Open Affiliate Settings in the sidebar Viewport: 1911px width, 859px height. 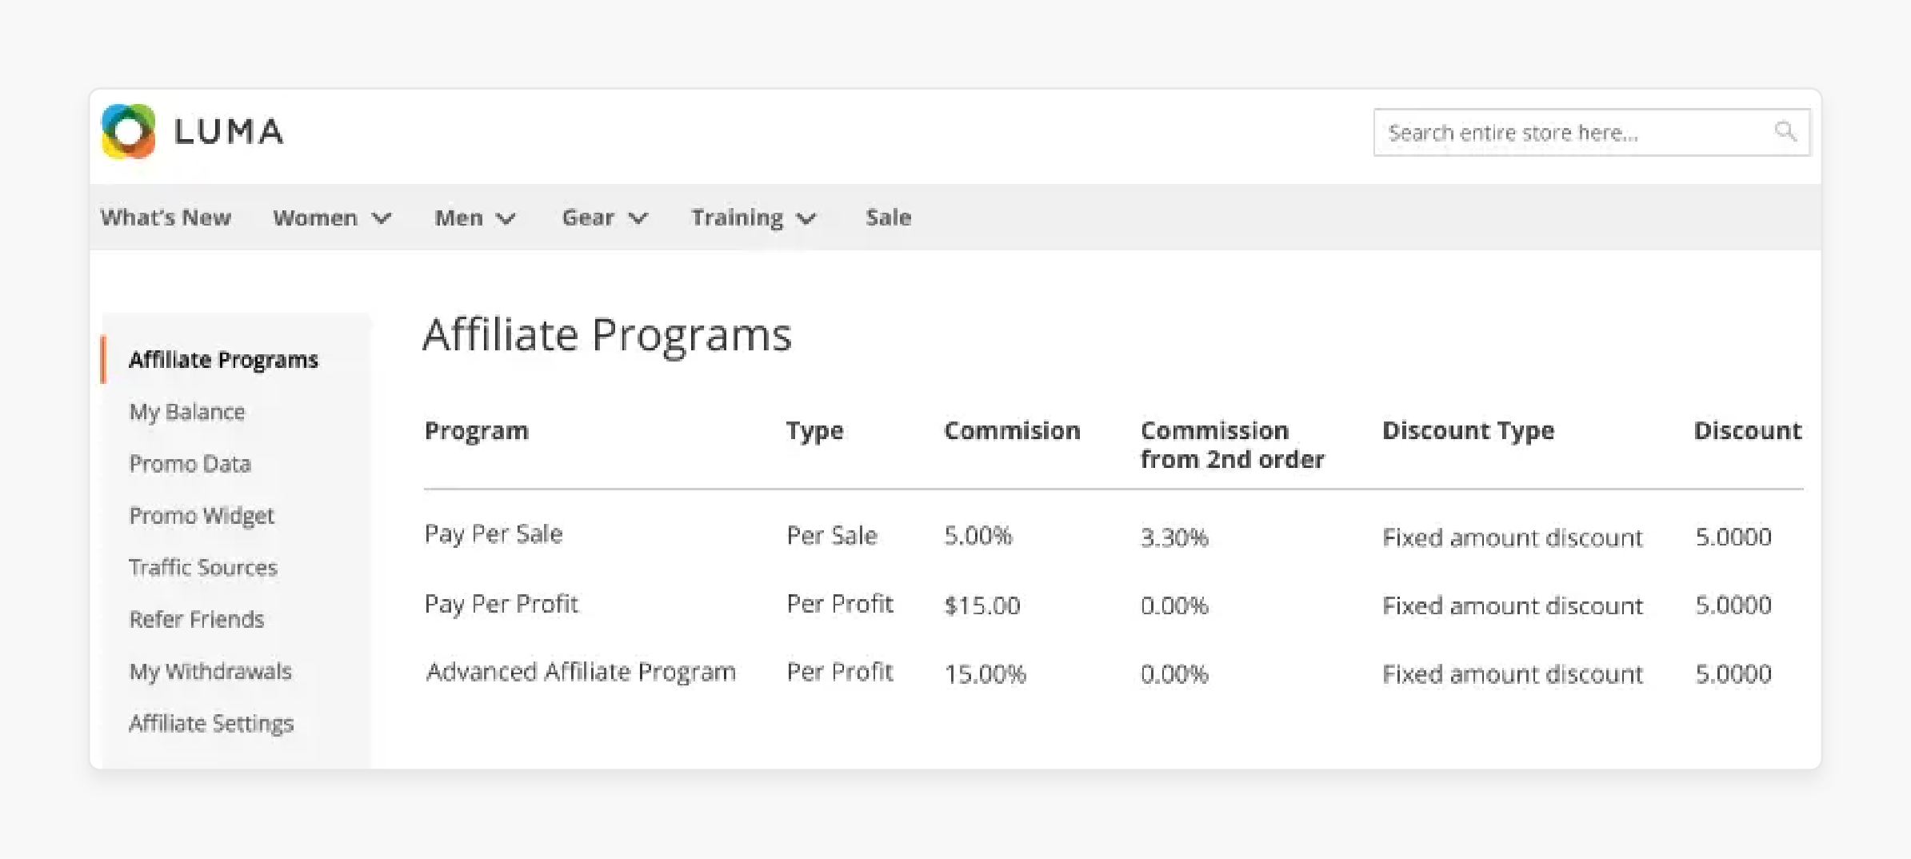211,724
